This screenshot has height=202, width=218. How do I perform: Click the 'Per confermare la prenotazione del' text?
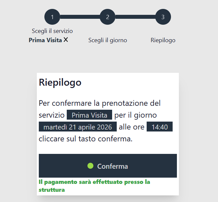coord(100,103)
